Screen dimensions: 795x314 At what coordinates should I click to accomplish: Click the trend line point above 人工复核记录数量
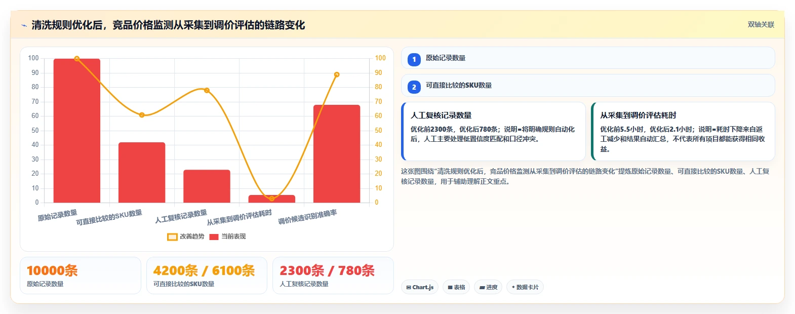pyautogui.click(x=207, y=90)
